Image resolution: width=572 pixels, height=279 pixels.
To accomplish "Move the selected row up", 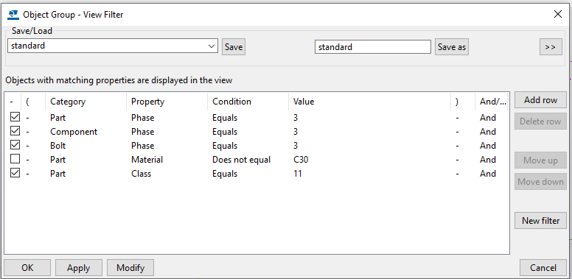I will pyautogui.click(x=540, y=160).
